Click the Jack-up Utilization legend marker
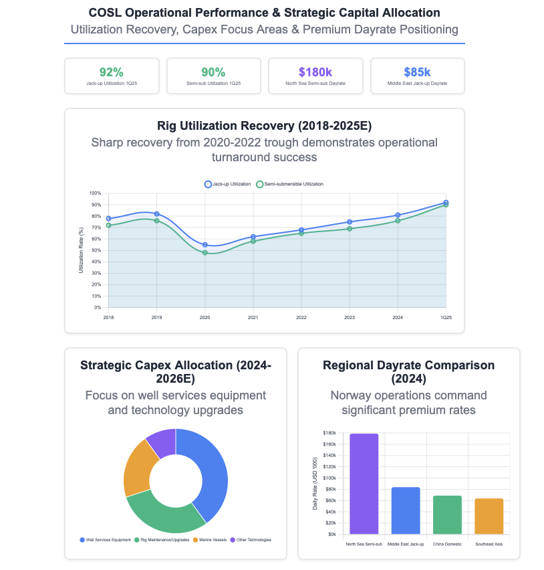 207,183
